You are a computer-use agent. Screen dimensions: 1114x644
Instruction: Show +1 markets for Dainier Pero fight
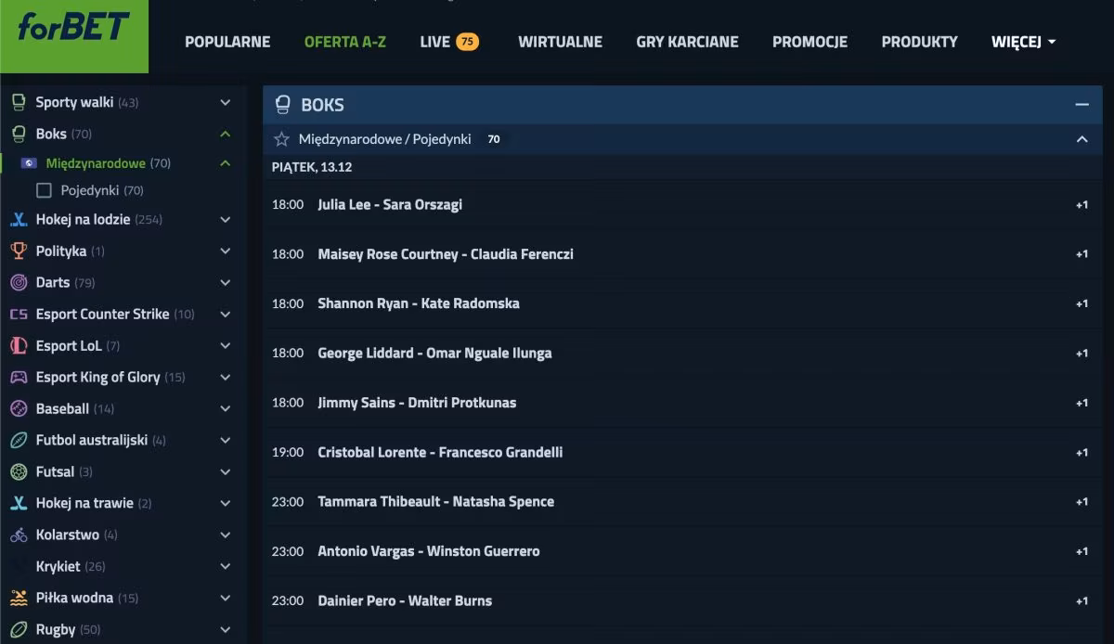(1082, 600)
